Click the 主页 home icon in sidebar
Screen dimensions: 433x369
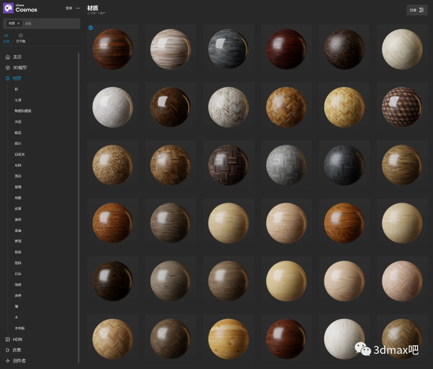8,57
